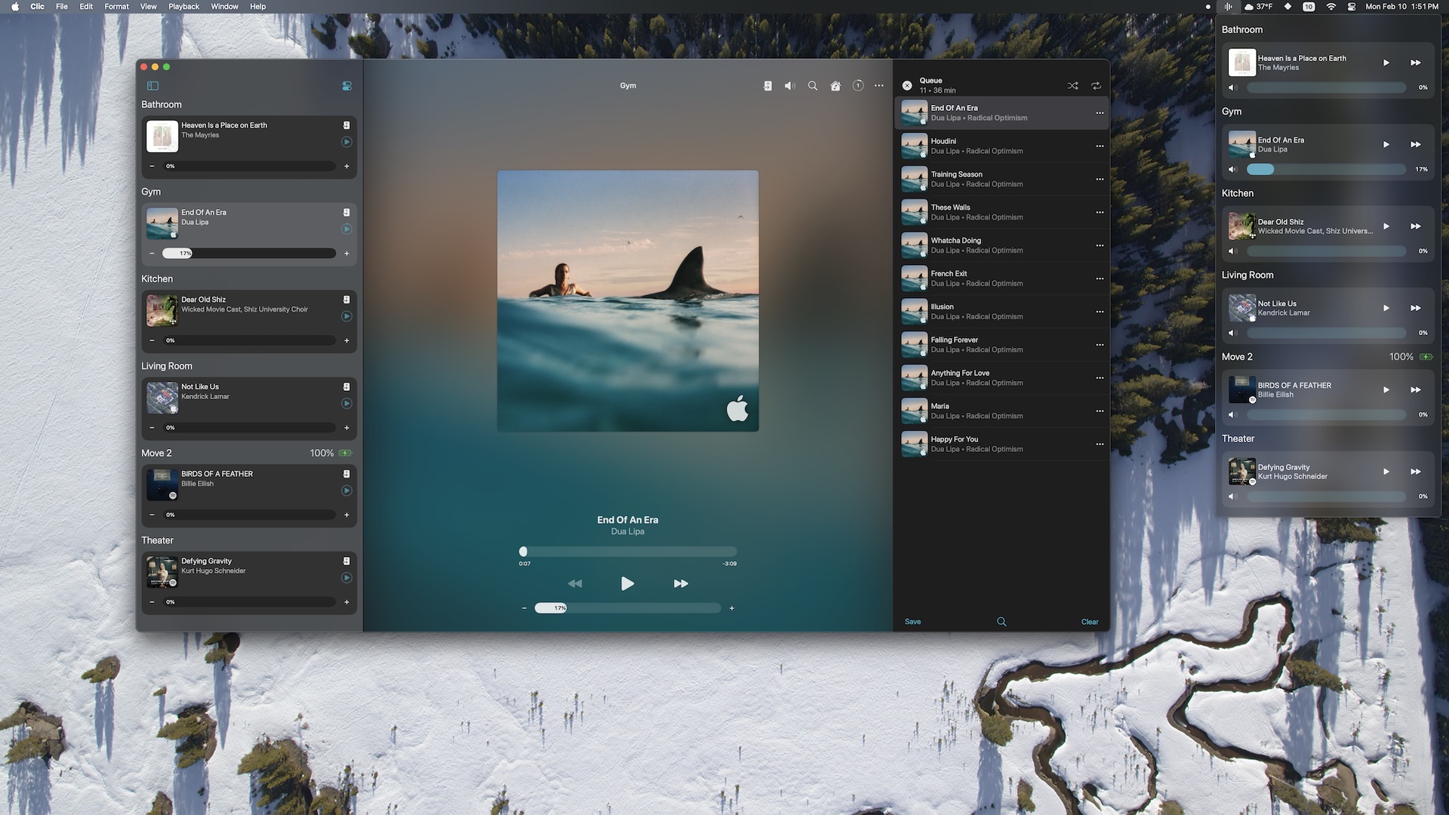Toggle shuffle in the Queue header

[x=1073, y=86]
